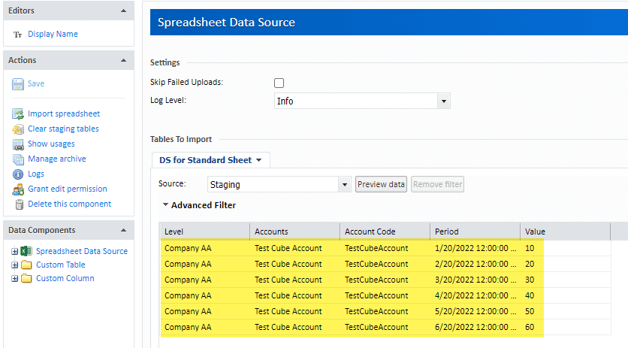Click the Period column header

[x=475, y=231]
